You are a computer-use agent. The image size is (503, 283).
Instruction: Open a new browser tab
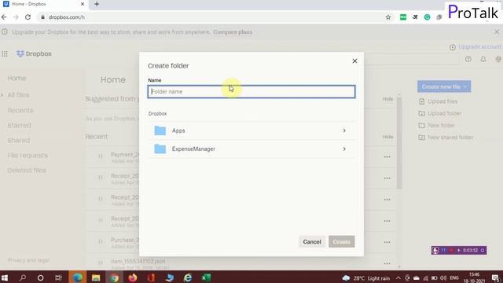click(97, 4)
